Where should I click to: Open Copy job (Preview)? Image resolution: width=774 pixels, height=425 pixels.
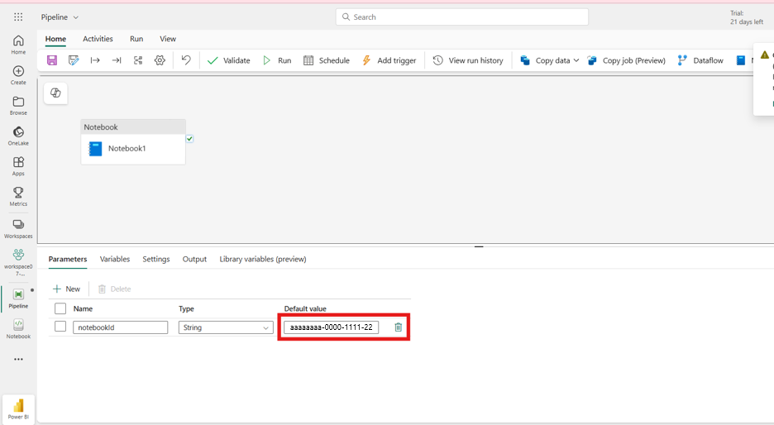[626, 60]
